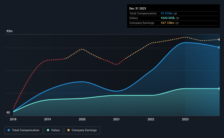Click the €600.000k salary value

pyautogui.click(x=168, y=18)
